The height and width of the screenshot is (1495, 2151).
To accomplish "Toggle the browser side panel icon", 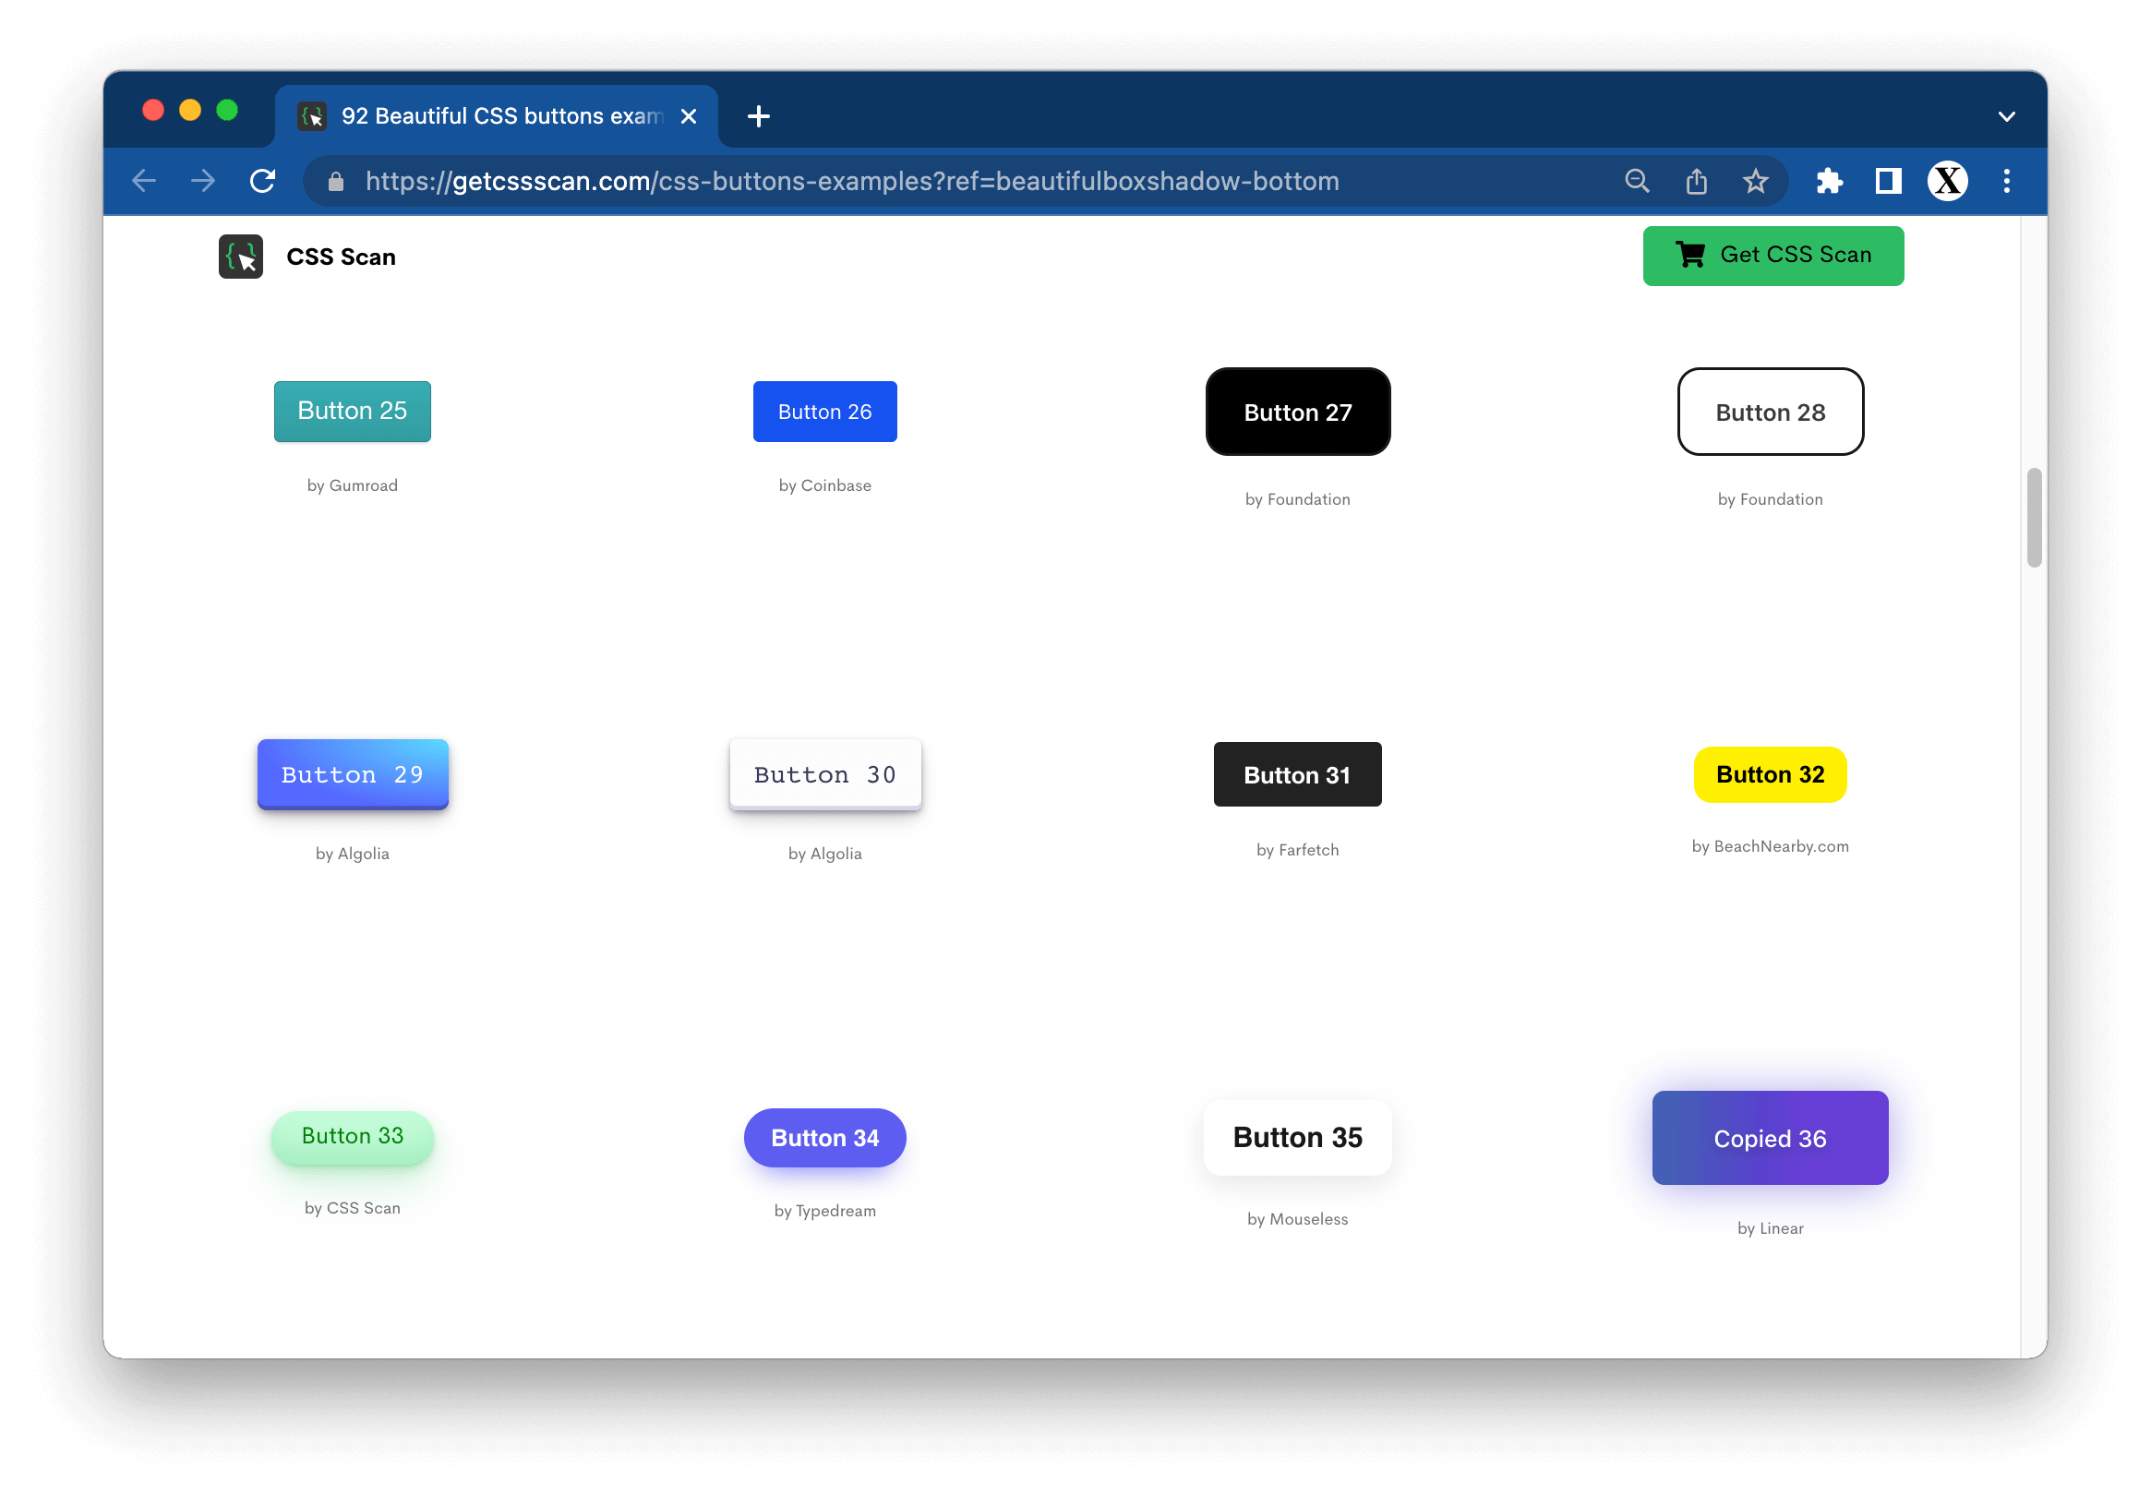I will point(1888,181).
